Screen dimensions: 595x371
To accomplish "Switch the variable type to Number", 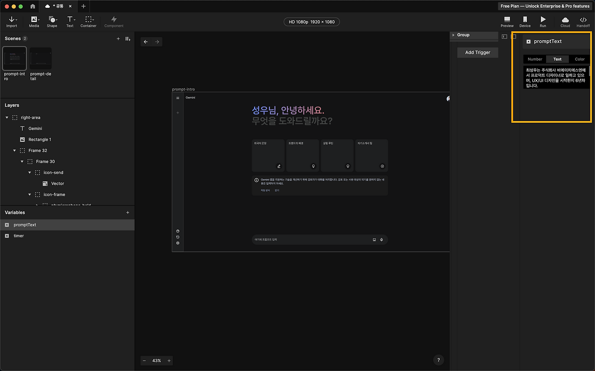I will [x=535, y=59].
